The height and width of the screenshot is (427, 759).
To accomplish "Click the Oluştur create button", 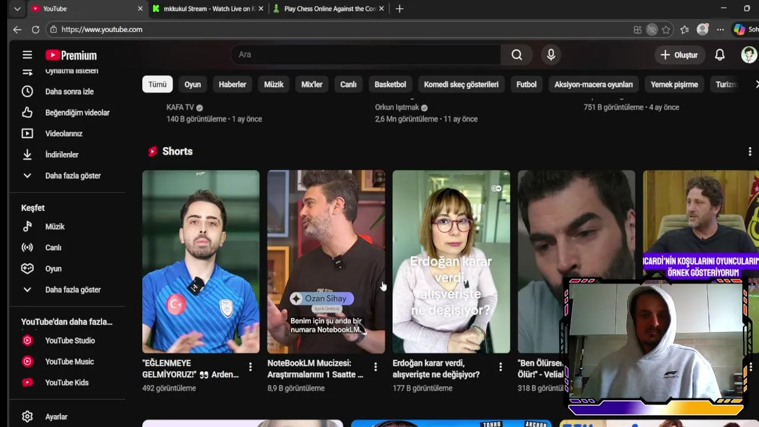I will (x=680, y=55).
